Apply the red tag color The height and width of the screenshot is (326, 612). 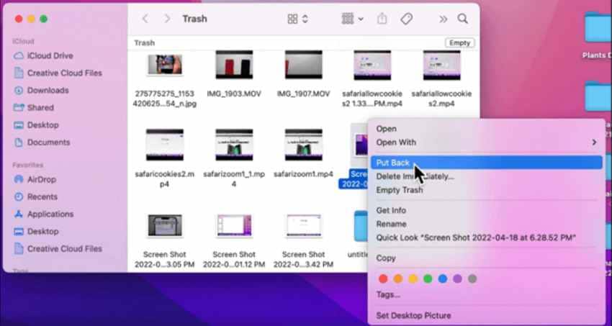click(383, 279)
